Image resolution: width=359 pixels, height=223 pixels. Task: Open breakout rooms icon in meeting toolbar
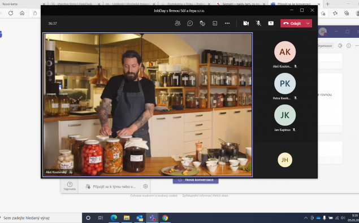(x=215, y=23)
